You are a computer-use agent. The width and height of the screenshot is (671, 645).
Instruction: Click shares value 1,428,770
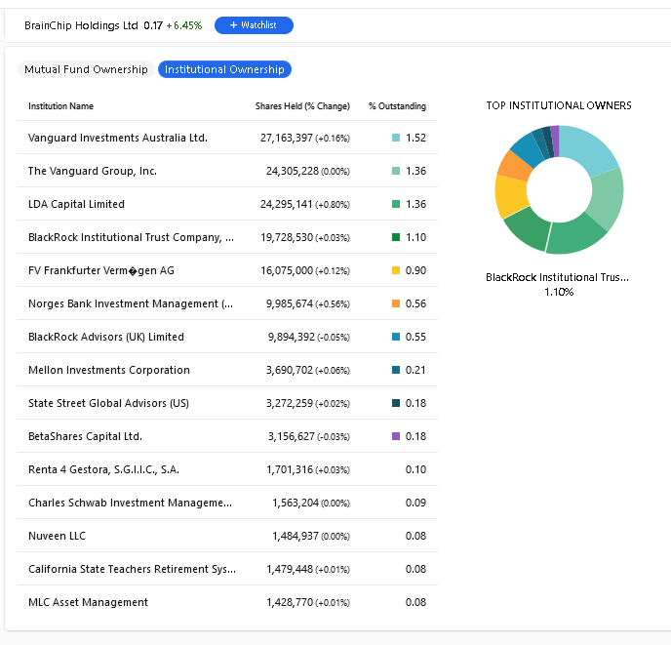click(x=290, y=603)
